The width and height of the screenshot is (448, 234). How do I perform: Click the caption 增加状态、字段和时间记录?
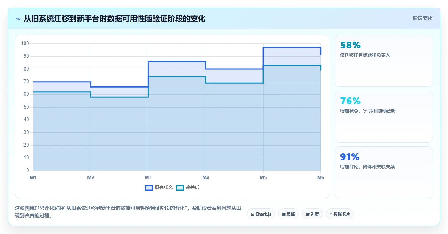367,111
